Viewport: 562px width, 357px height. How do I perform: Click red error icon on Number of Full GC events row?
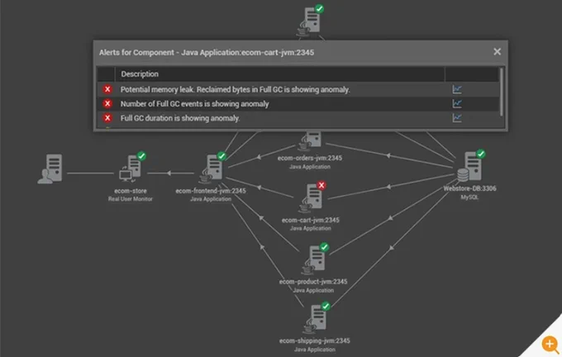107,103
